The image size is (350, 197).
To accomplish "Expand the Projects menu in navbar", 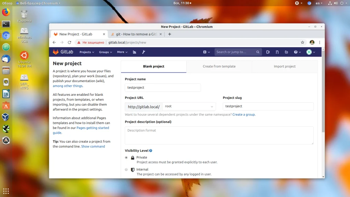I will point(87,52).
